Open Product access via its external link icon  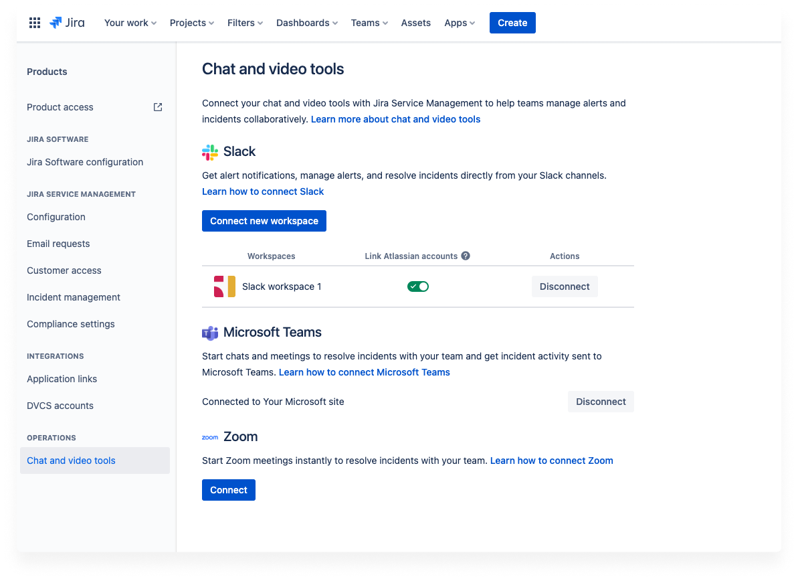click(157, 106)
